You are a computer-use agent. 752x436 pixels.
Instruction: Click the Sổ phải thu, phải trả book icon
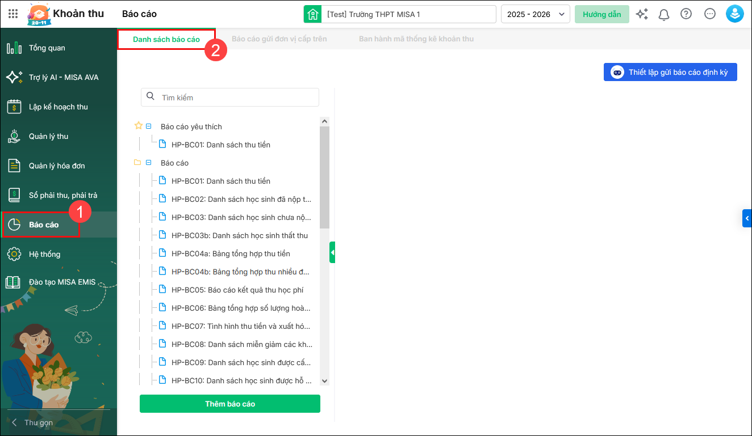(x=14, y=195)
